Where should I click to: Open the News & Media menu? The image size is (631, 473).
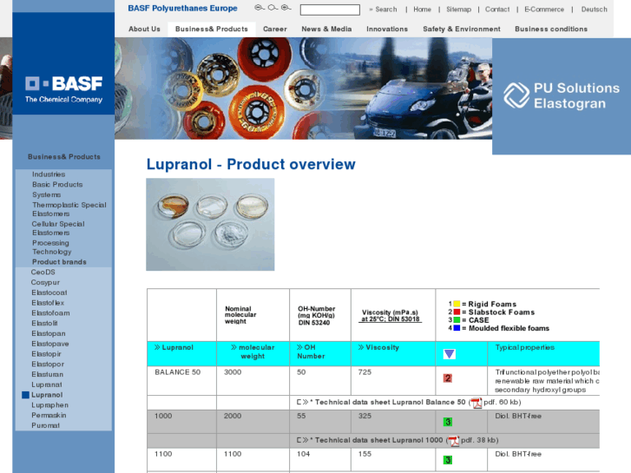[x=326, y=29]
